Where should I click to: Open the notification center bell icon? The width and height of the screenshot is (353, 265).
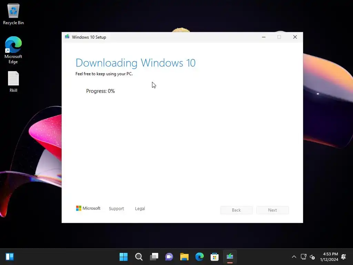(x=344, y=257)
